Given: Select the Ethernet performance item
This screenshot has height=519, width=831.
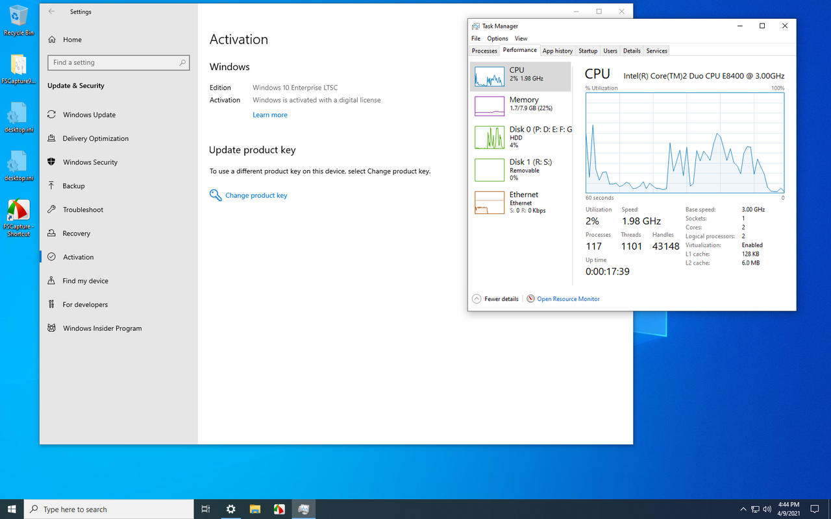Looking at the screenshot, I should [521, 202].
